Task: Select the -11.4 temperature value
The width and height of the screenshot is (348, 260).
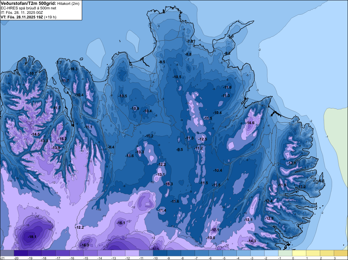Action: [162, 210]
